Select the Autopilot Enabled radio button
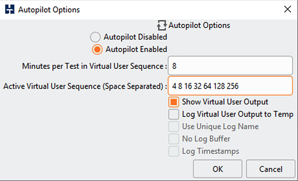Viewport: 298px width, 181px height. 97,49
